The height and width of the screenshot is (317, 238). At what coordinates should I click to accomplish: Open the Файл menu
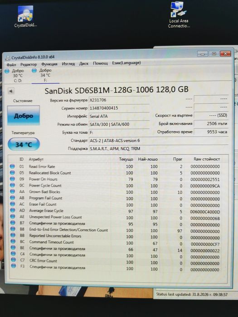pyautogui.click(x=11, y=65)
